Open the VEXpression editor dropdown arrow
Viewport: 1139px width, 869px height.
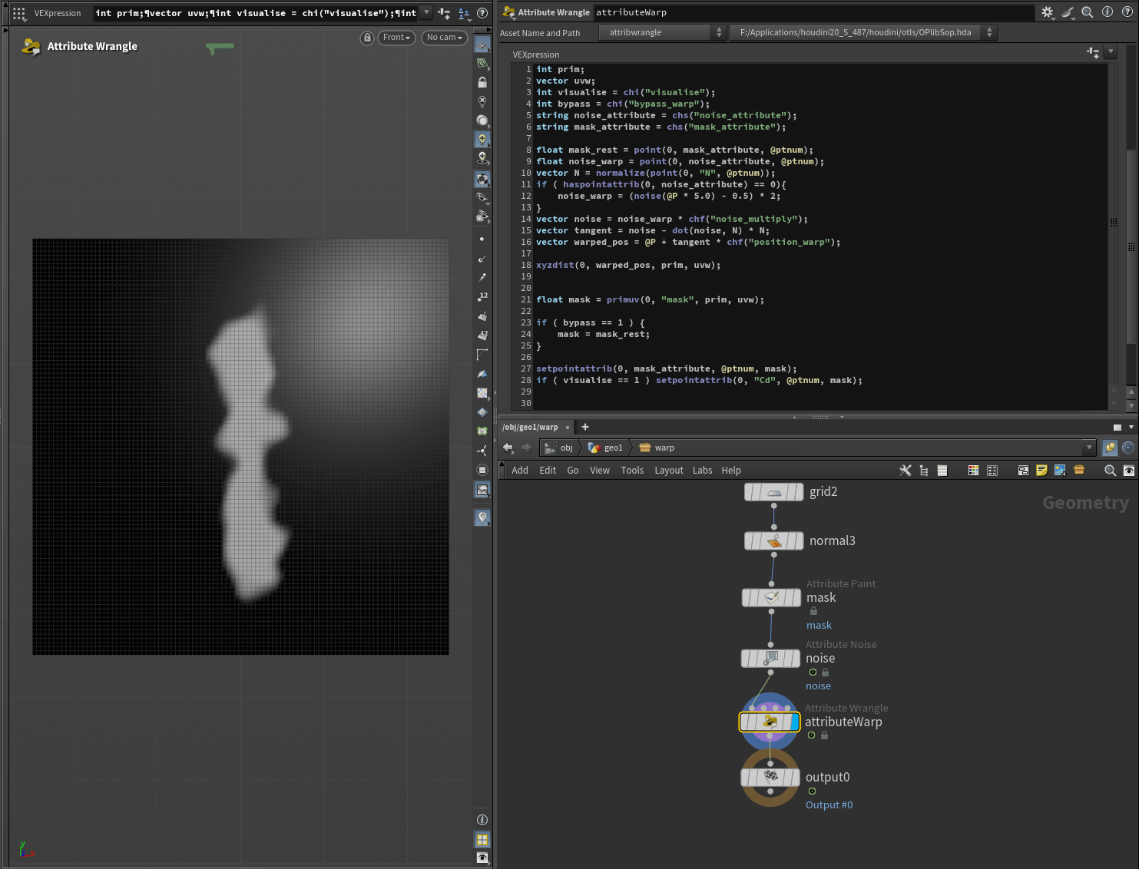click(1111, 52)
